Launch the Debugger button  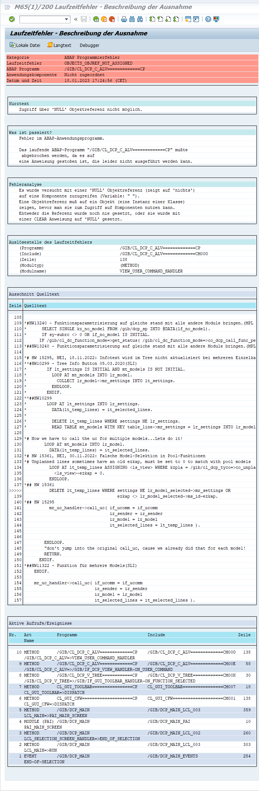(90, 45)
